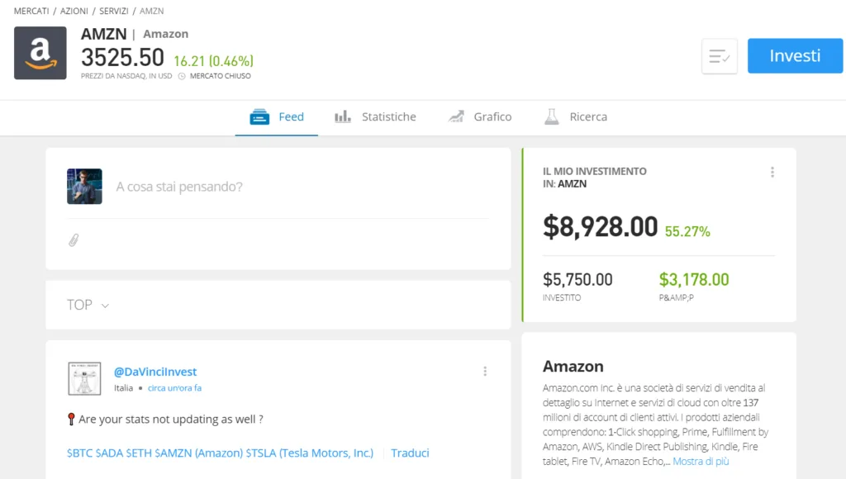Image resolution: width=846 pixels, height=479 pixels.
Task: Click the $5,750.00 INVESTITO amount
Action: tap(577, 279)
